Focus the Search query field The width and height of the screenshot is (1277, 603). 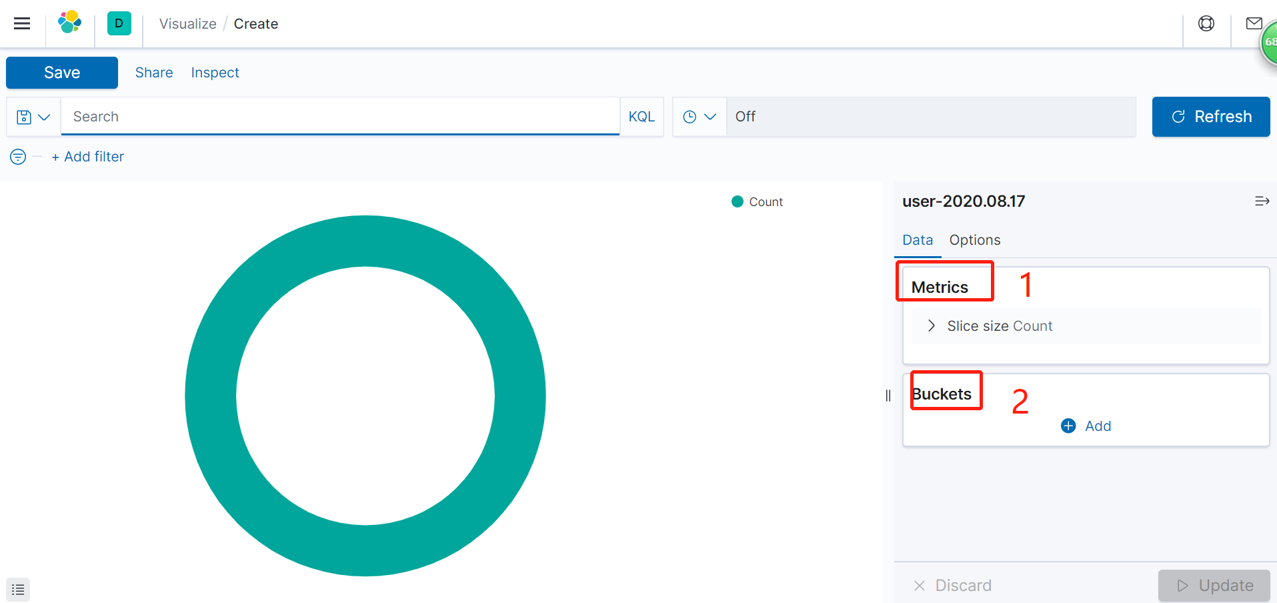(340, 117)
